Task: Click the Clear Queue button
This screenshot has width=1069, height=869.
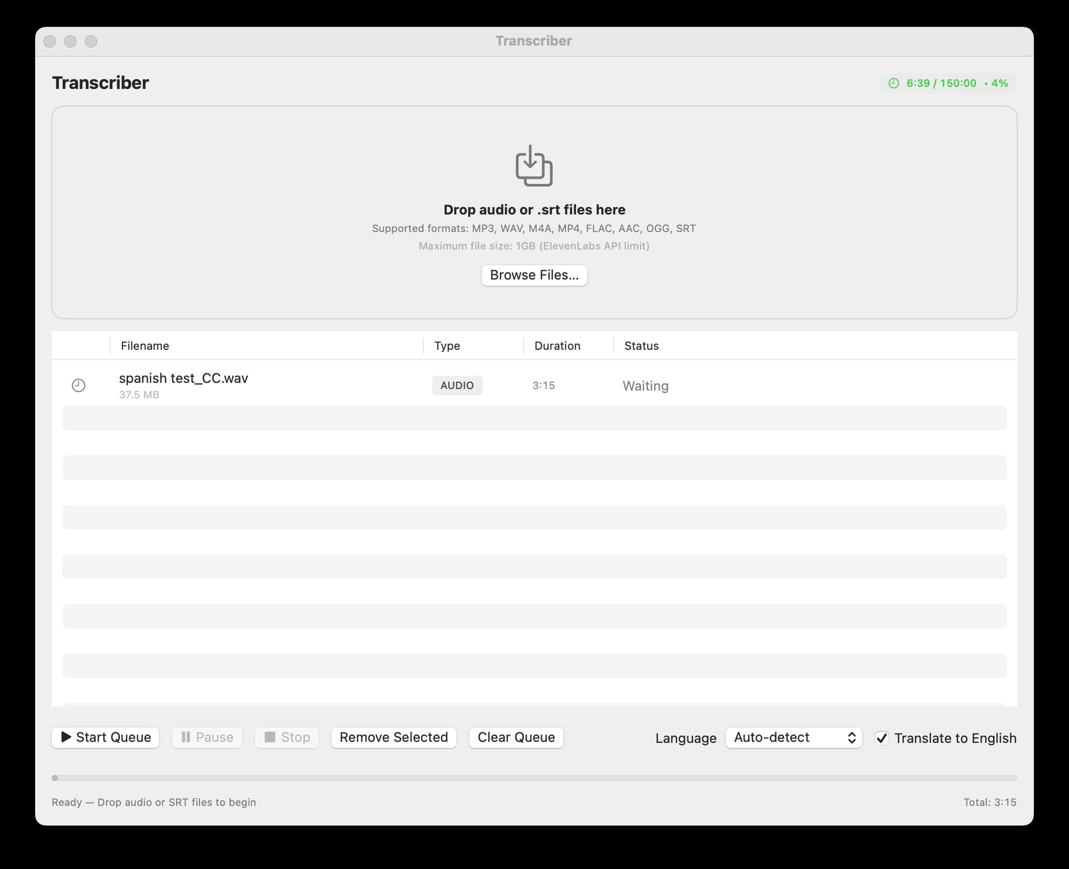Action: [x=516, y=737]
